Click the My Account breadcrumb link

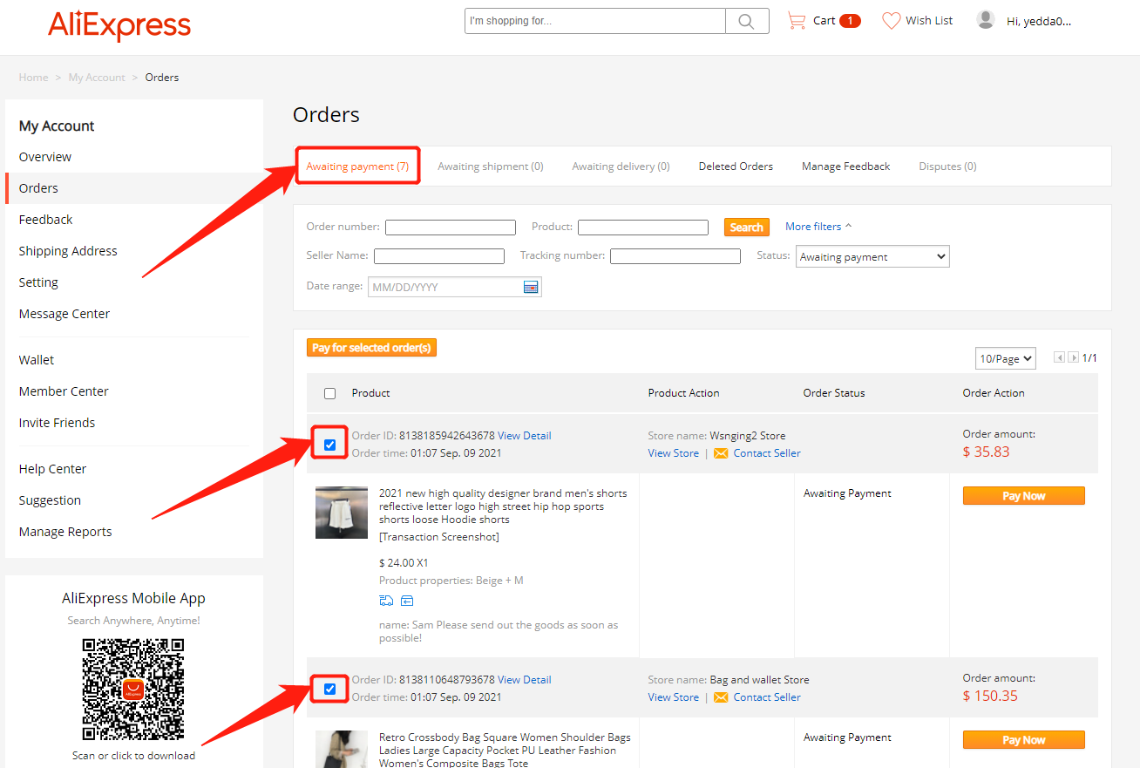(x=97, y=78)
